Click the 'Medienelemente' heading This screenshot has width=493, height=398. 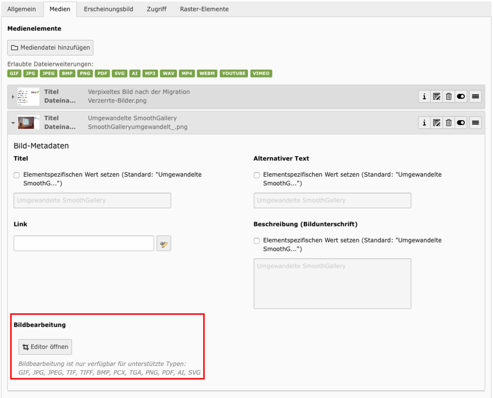[x=34, y=29]
